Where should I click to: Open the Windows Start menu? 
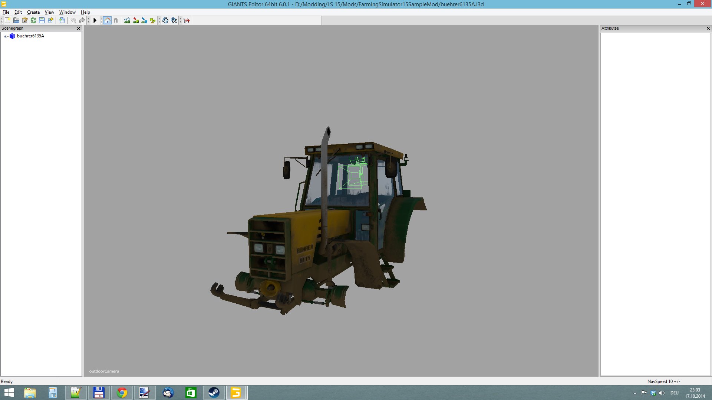click(9, 393)
